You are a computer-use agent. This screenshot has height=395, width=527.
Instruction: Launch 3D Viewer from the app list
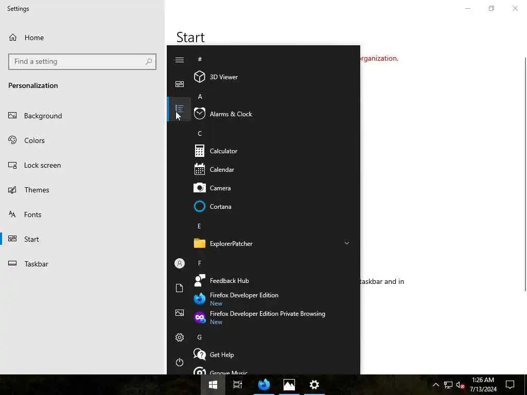(273, 77)
